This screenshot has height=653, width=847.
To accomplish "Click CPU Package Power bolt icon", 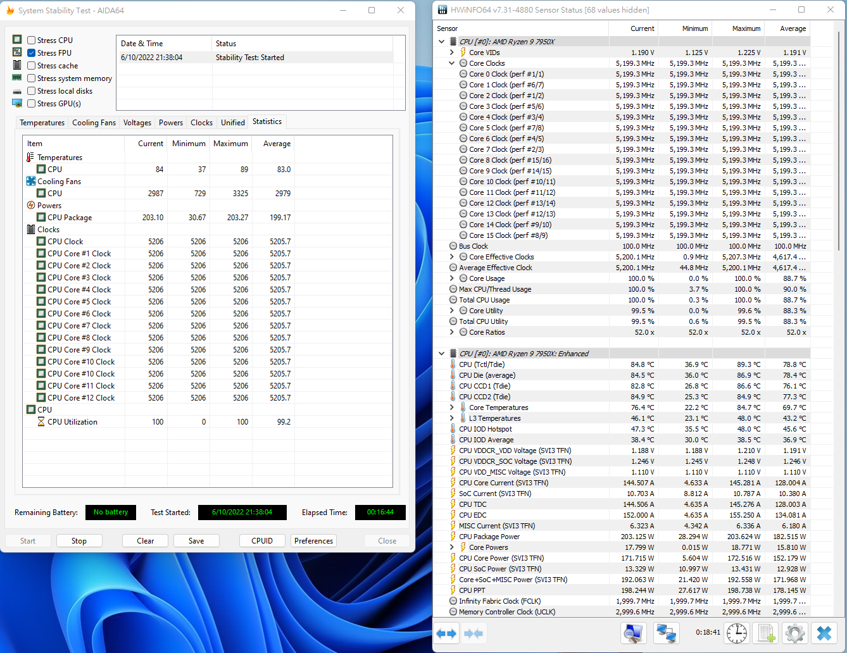I will 453,537.
